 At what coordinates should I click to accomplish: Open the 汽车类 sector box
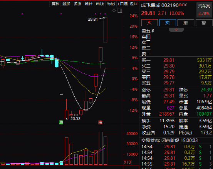[x=204, y=10]
